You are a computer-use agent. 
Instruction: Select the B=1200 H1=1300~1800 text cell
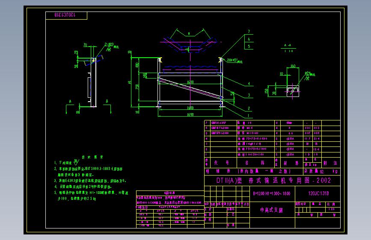pos(272,194)
